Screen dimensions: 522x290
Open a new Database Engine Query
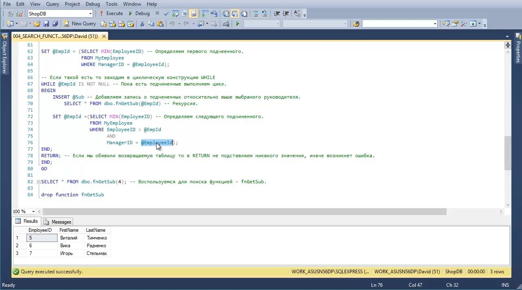104,24
